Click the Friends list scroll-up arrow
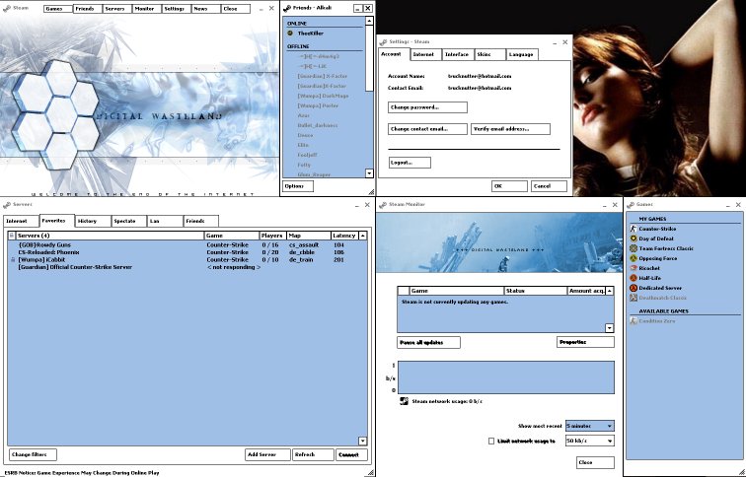Image resolution: width=746 pixels, height=477 pixels. (369, 21)
